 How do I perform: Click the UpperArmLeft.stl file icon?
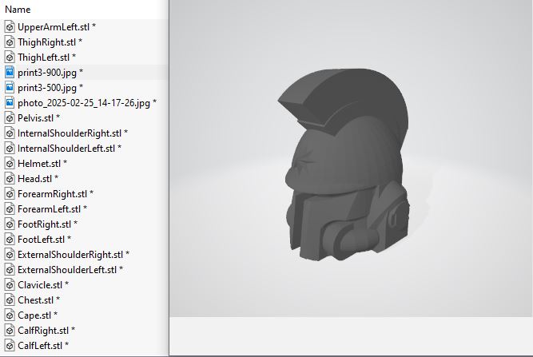coord(10,27)
